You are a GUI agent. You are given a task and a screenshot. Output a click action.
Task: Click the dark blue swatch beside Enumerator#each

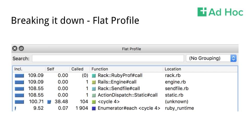(94, 108)
